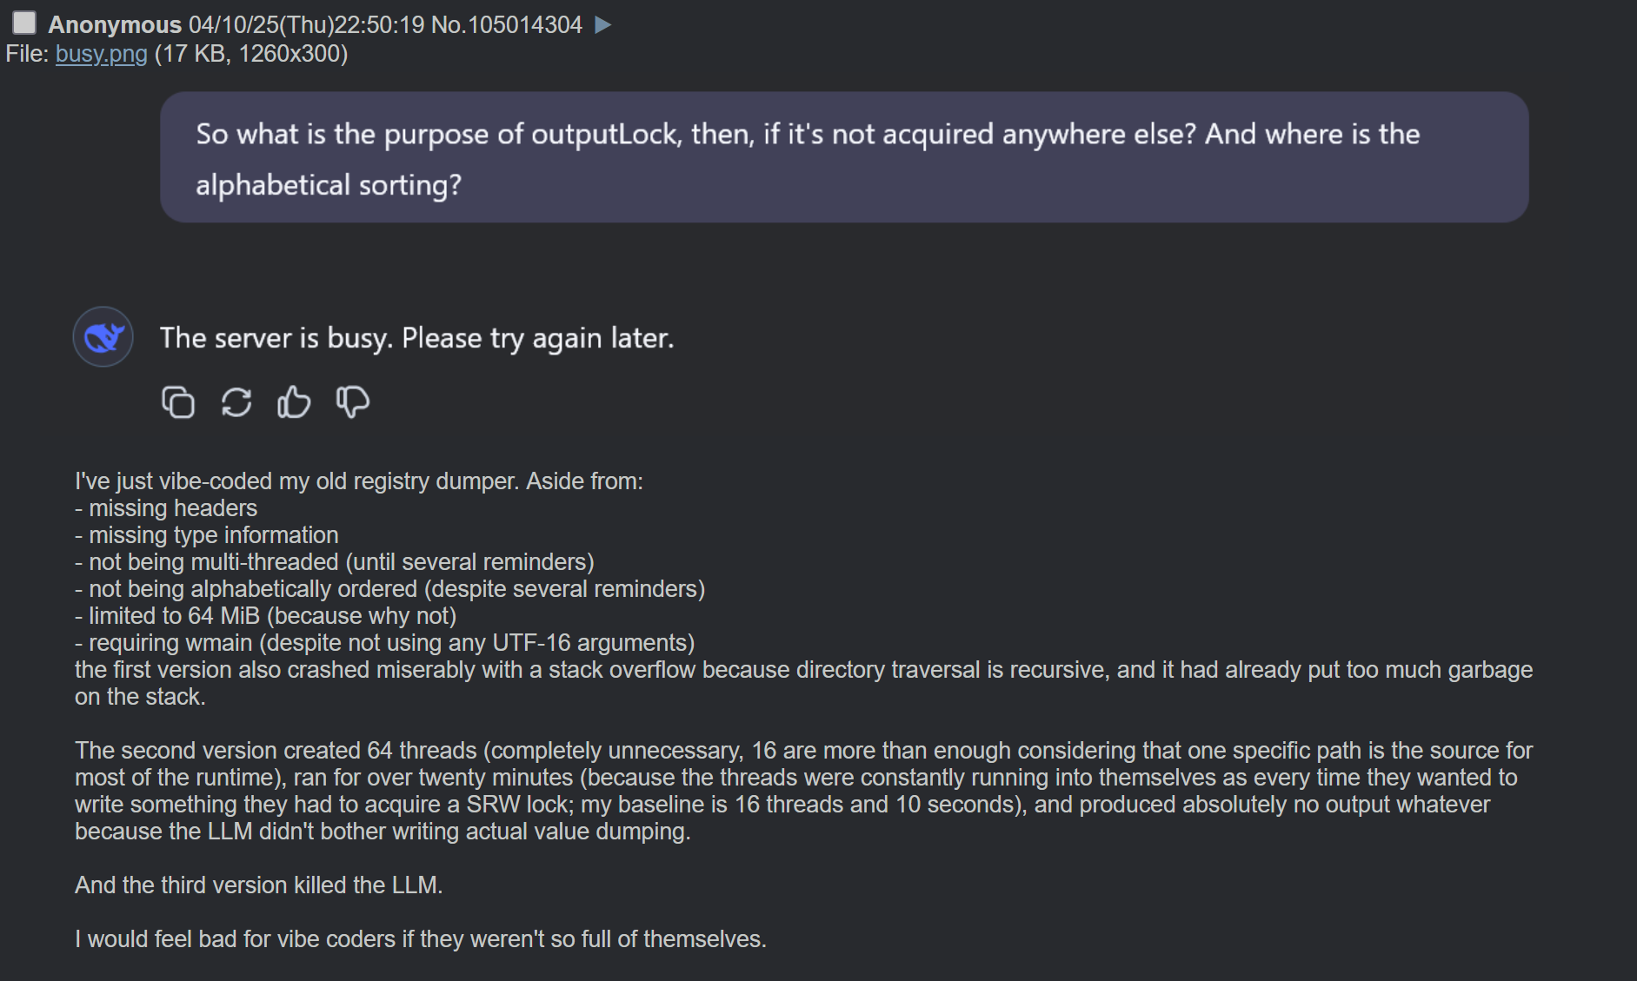1637x981 pixels.
Task: Click the Anonymous poster name
Action: pyautogui.click(x=115, y=24)
